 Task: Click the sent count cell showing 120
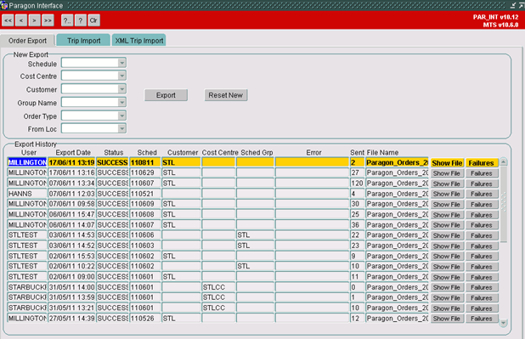pyautogui.click(x=357, y=184)
